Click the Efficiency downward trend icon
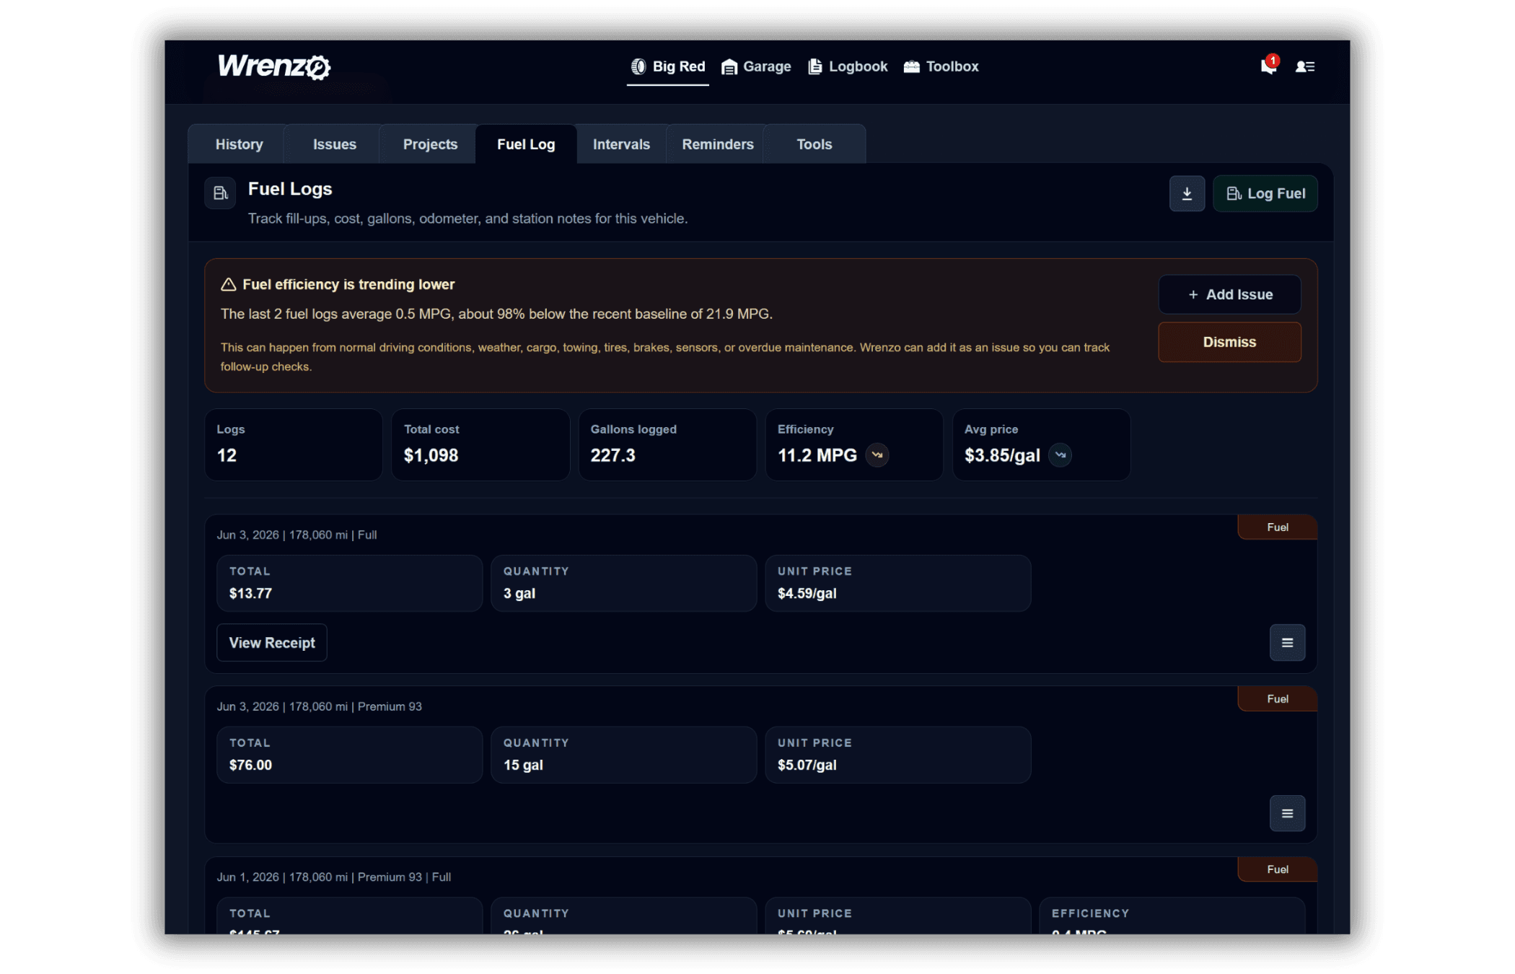1515x974 pixels. pos(877,455)
